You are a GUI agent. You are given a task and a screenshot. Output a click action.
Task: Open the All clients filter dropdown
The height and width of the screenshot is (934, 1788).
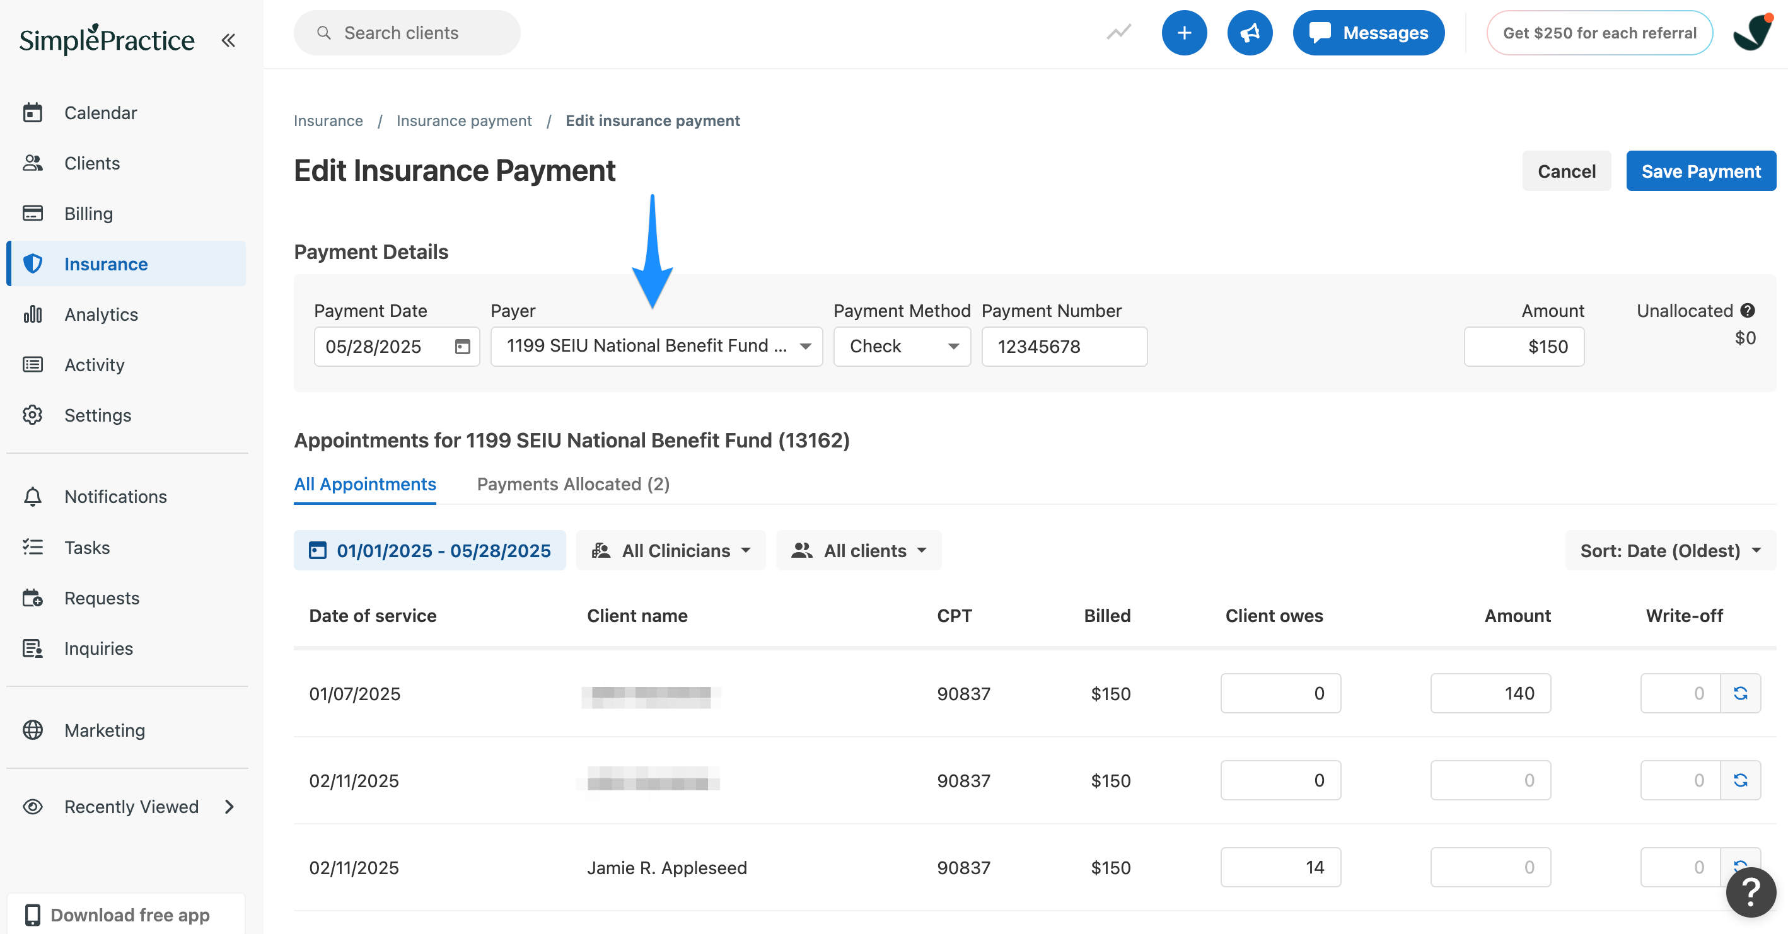pos(859,550)
